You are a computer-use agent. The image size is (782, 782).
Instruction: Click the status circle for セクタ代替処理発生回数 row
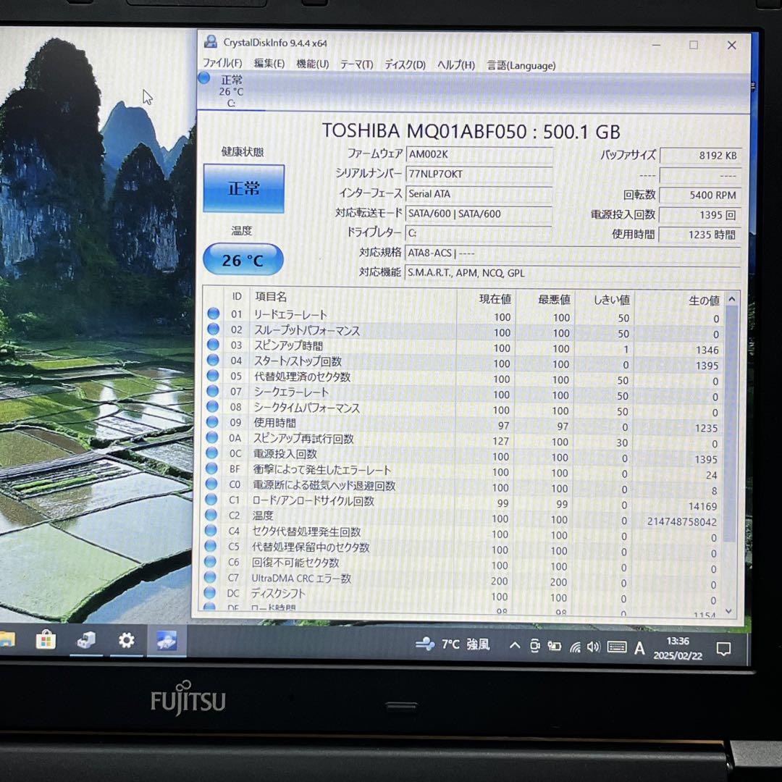point(211,530)
